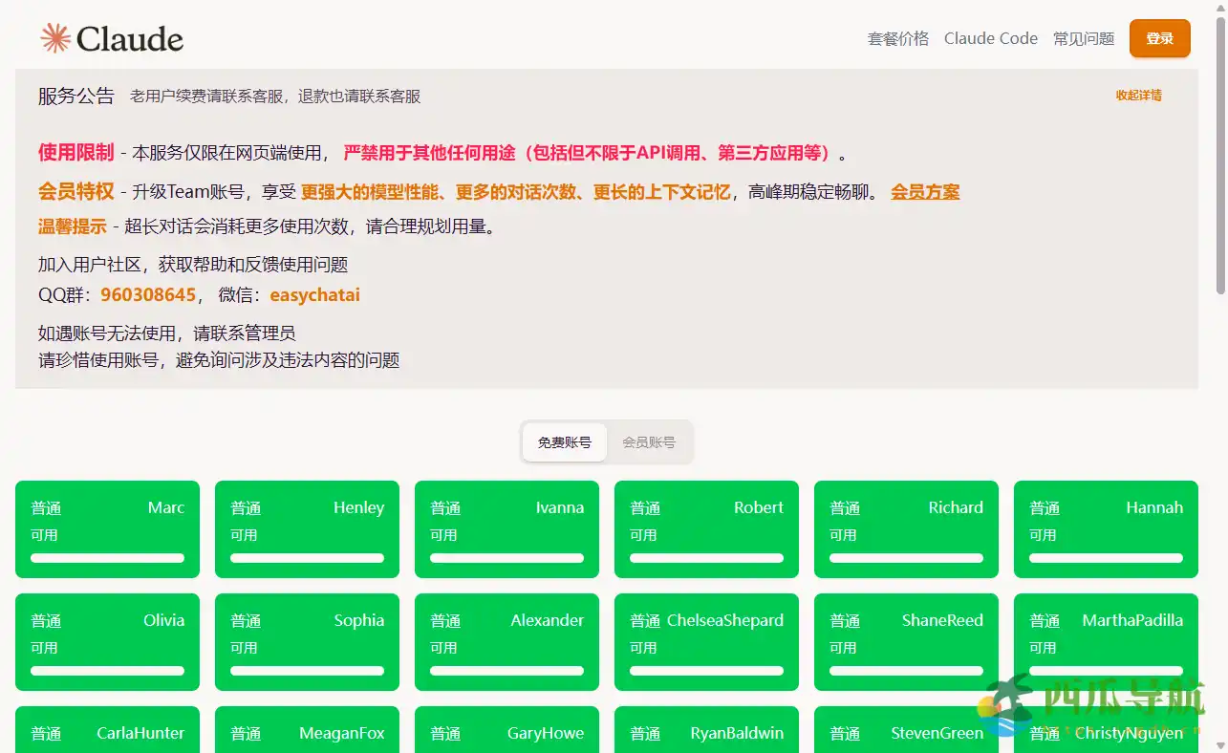Open the 会员方案 membership plan link

click(x=925, y=192)
